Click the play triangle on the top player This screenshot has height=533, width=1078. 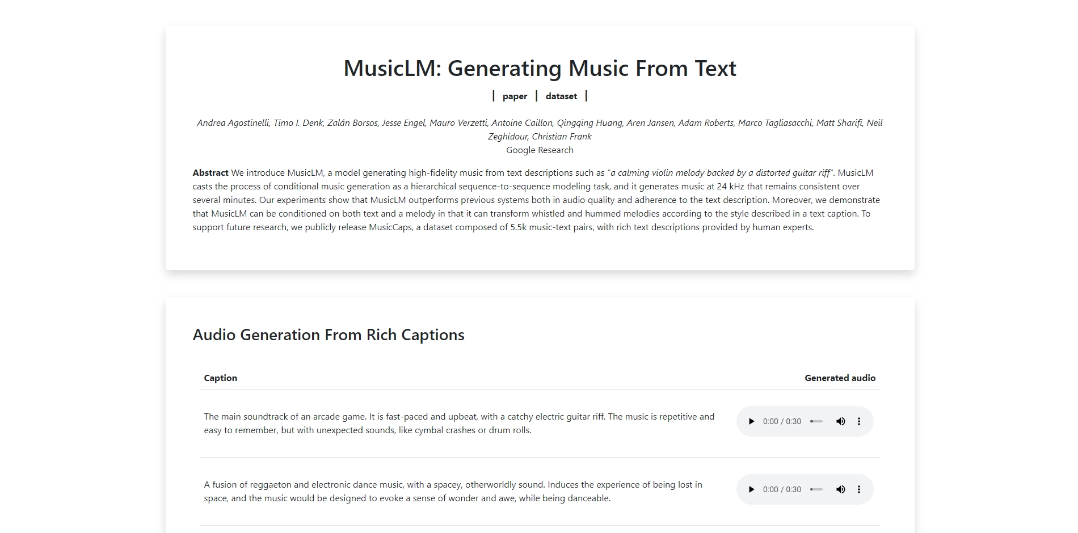tap(752, 421)
